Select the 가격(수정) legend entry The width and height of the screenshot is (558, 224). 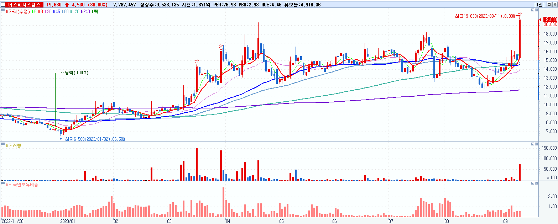19,12
